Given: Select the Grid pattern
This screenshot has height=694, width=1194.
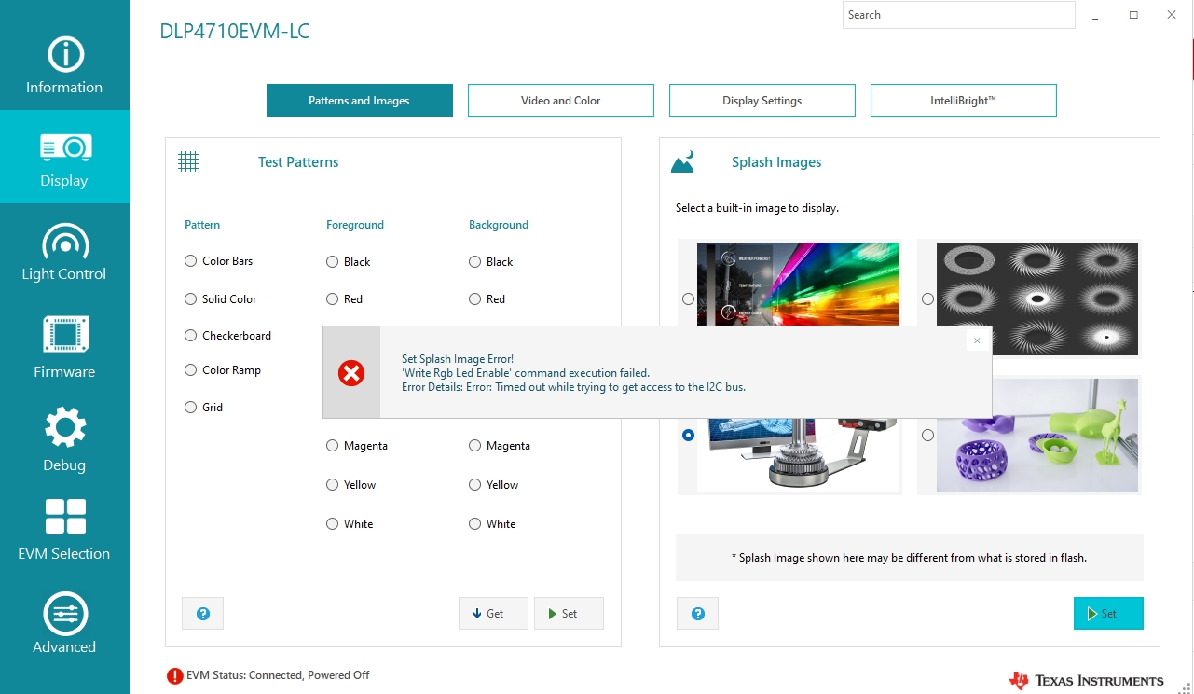Looking at the screenshot, I should pyautogui.click(x=191, y=408).
